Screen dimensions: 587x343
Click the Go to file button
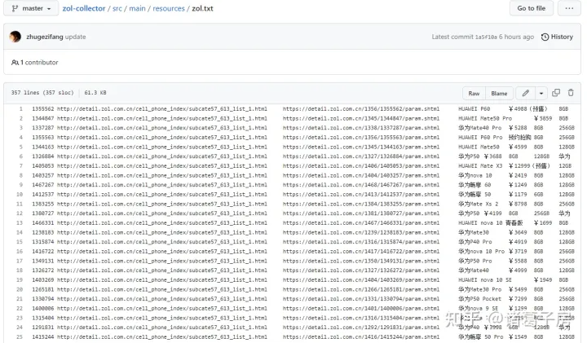click(532, 8)
